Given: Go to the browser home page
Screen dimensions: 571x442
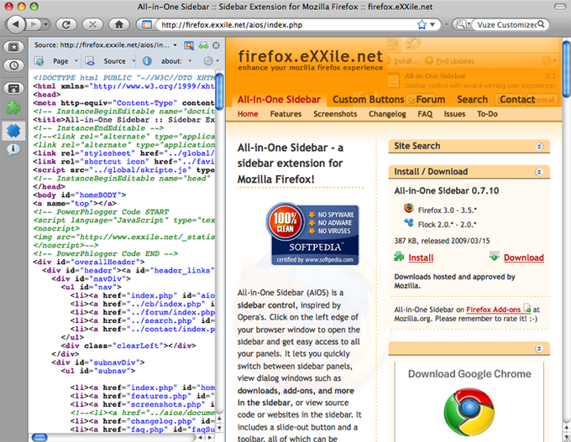Looking at the screenshot, I should pos(119,24).
